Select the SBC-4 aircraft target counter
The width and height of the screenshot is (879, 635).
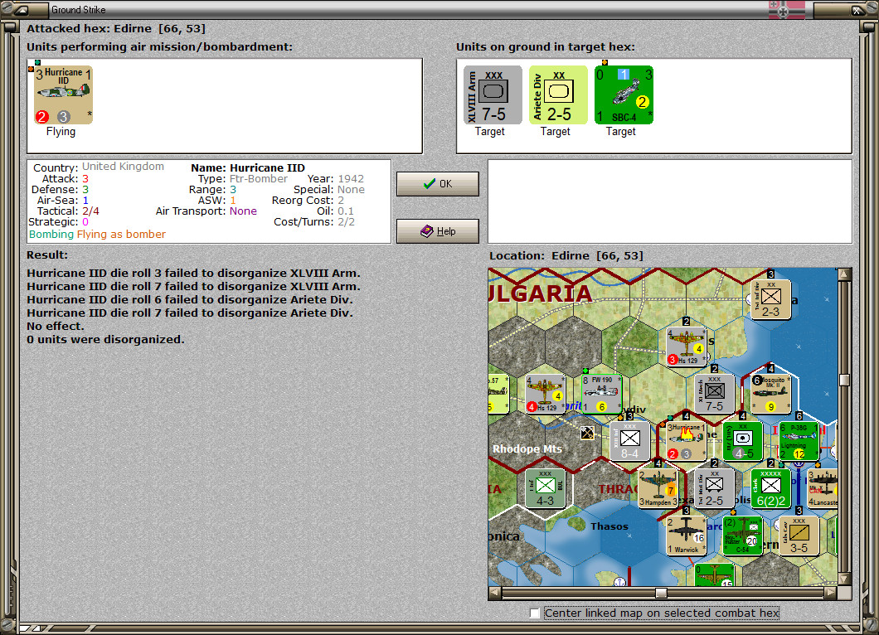[624, 95]
